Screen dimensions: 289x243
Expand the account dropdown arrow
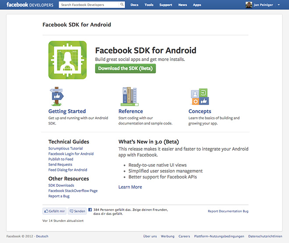[278, 5]
